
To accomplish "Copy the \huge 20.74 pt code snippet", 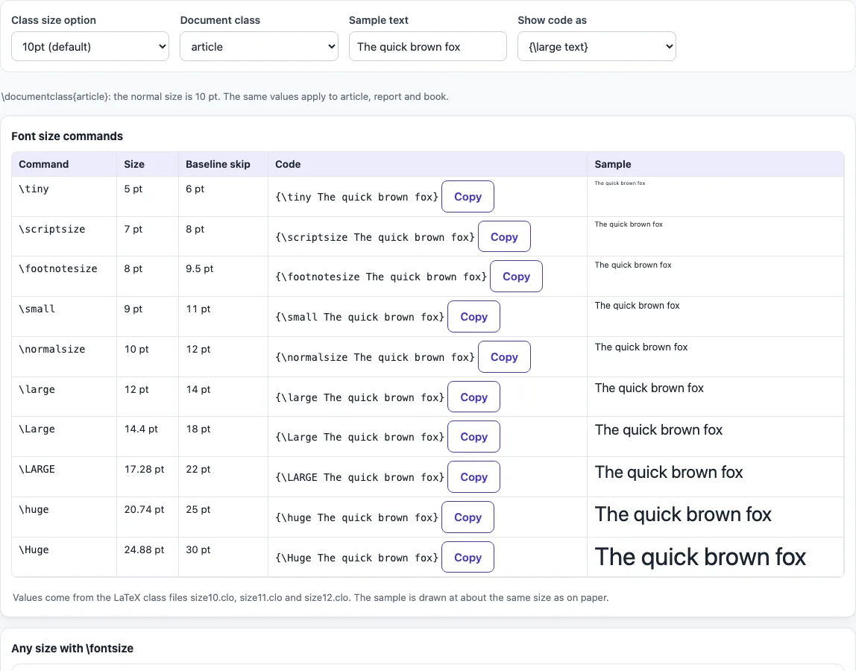I will 468,517.
